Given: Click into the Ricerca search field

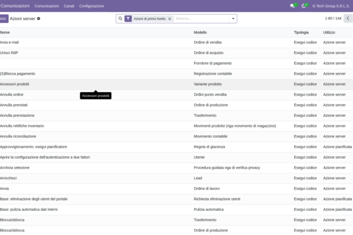Looking at the screenshot, I should [x=201, y=19].
